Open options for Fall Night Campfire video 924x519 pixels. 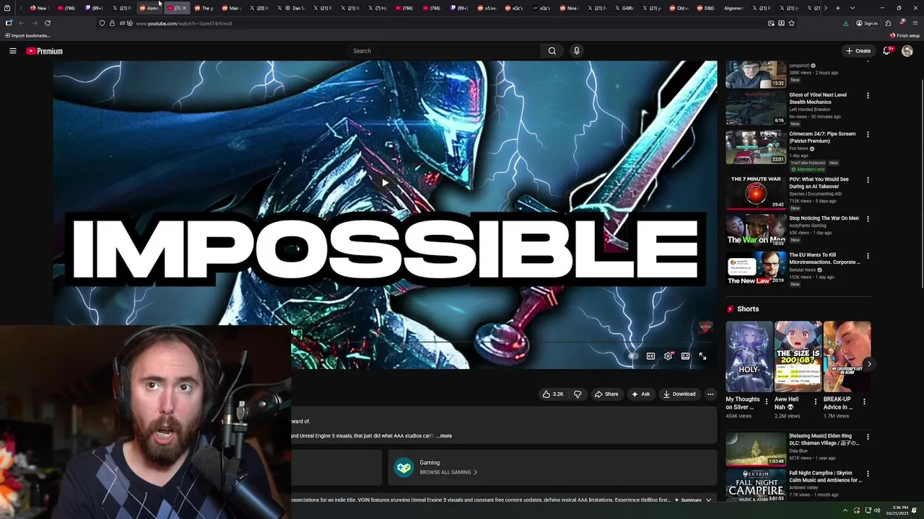coord(868,474)
